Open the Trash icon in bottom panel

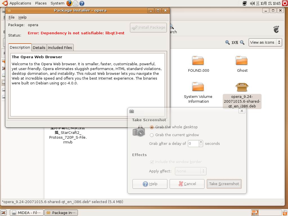click(285, 213)
